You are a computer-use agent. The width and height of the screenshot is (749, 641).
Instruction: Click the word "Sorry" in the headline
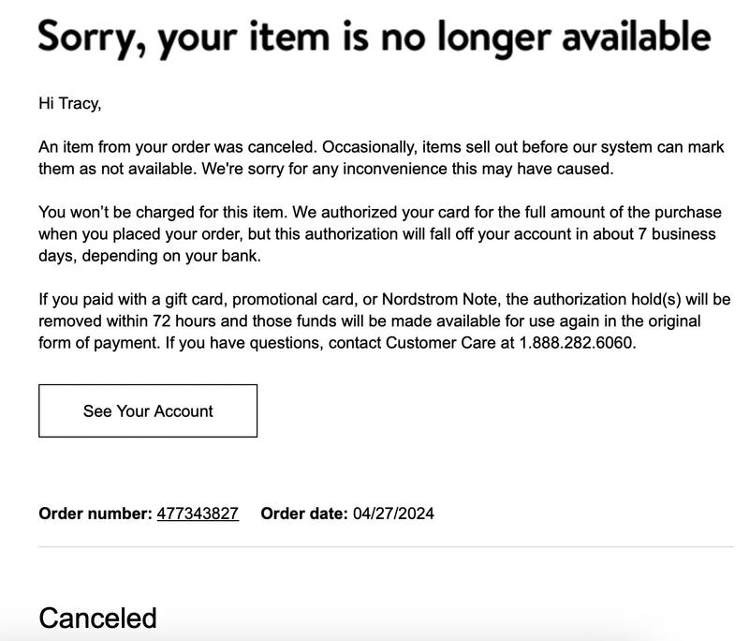coord(91,37)
